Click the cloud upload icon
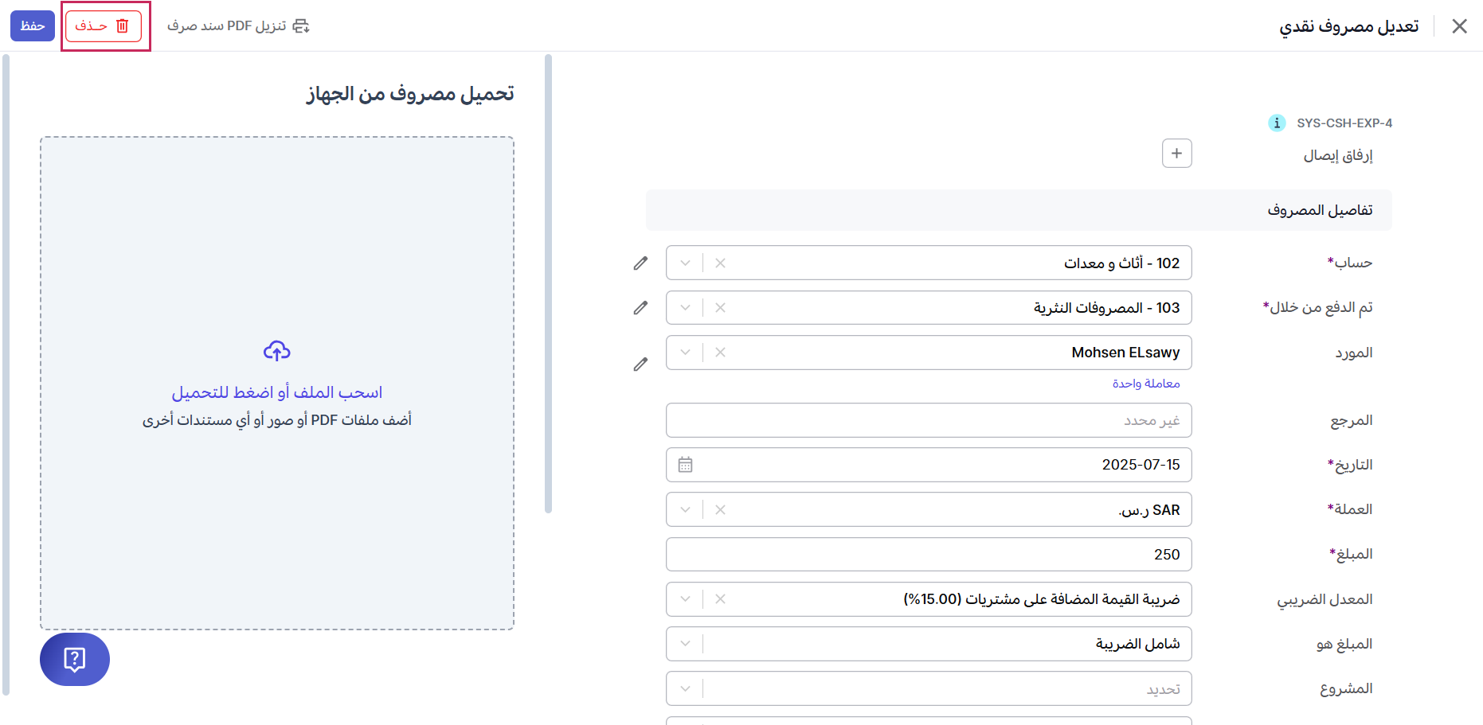This screenshot has height=725, width=1483. pos(277,351)
